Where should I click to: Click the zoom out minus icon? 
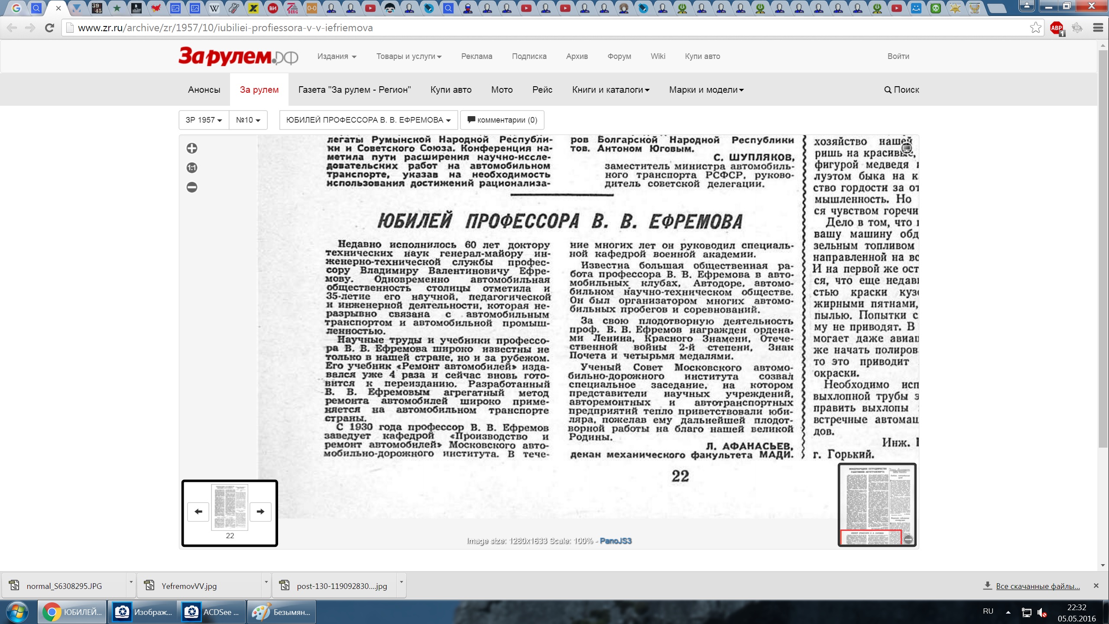tap(192, 187)
